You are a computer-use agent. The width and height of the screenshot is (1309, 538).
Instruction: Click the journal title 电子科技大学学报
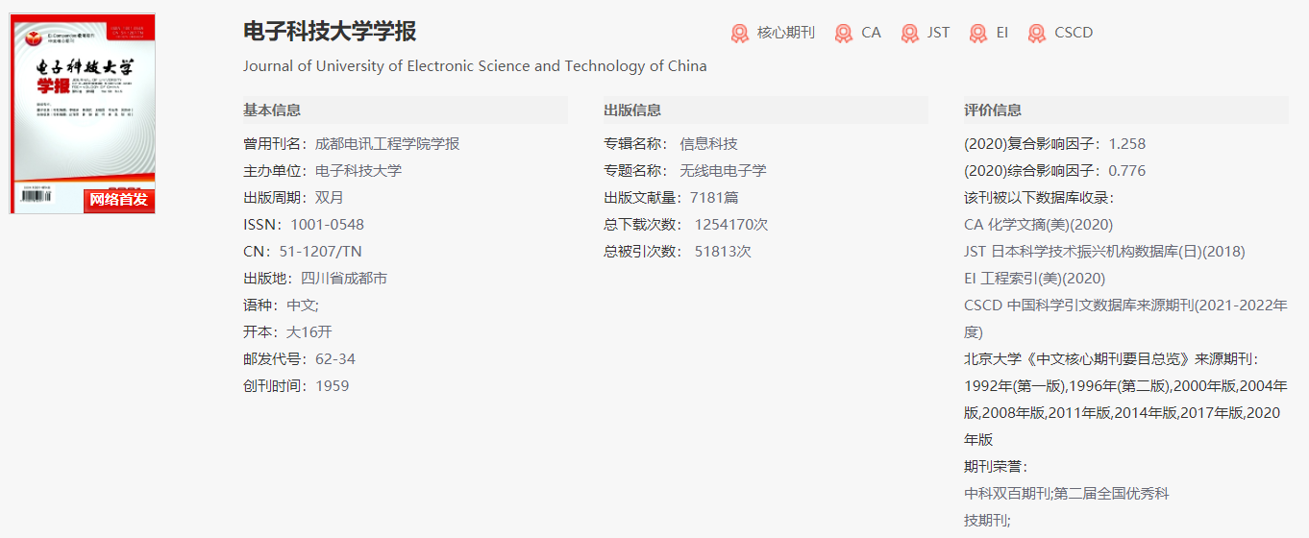[x=330, y=32]
